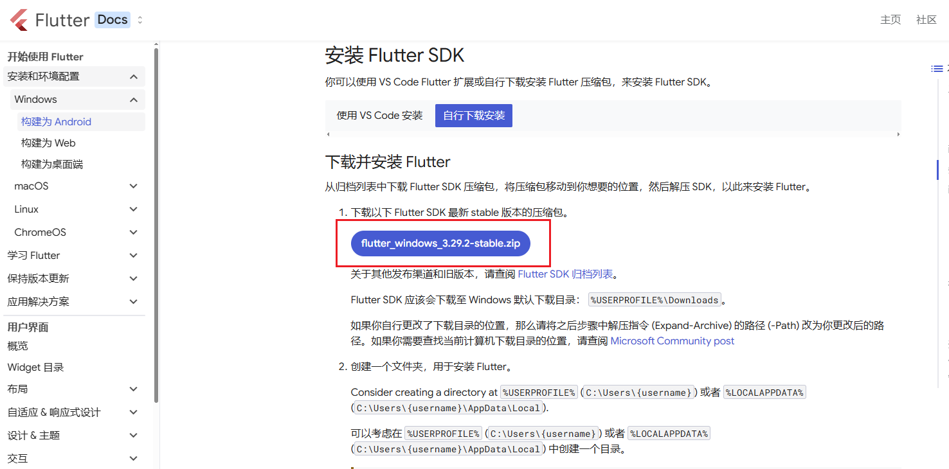
Task: Expand the ChromeOS section chevron
Action: pyautogui.click(x=134, y=233)
